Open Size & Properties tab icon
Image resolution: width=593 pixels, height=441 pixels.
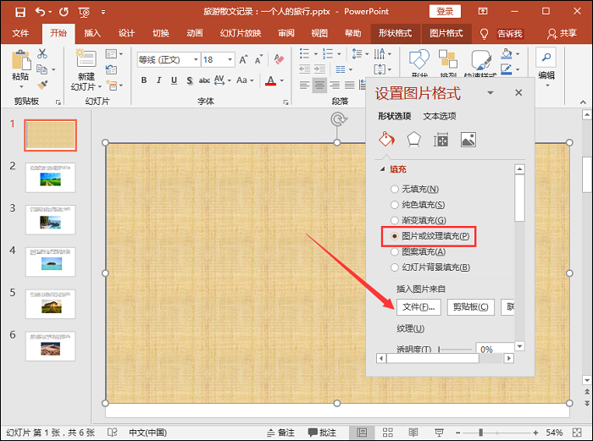tap(441, 140)
